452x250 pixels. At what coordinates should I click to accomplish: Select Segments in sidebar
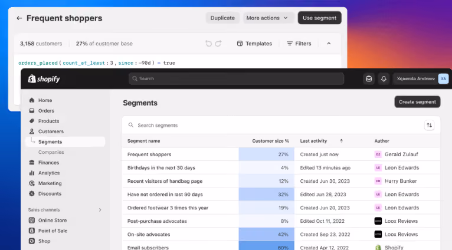(65, 142)
